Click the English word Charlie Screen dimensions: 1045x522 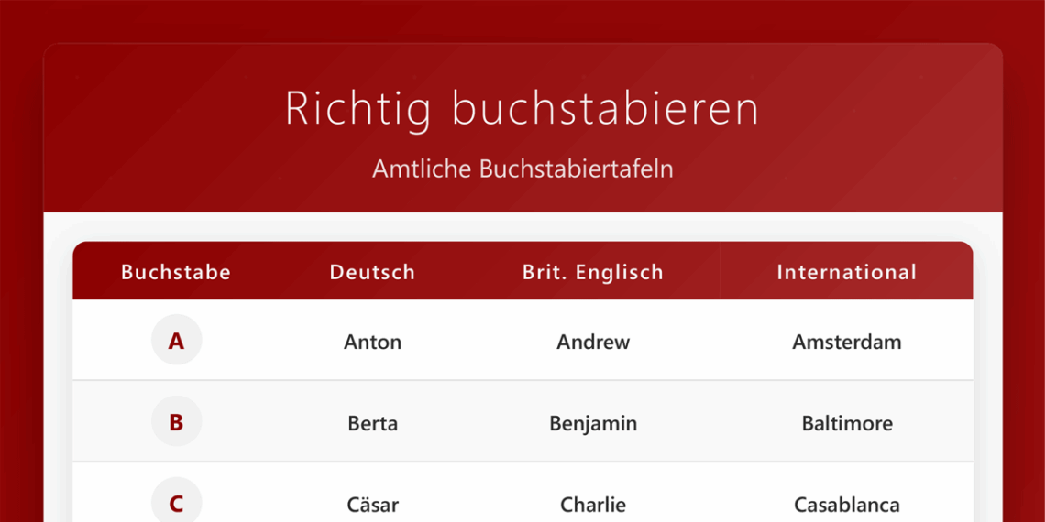click(593, 505)
